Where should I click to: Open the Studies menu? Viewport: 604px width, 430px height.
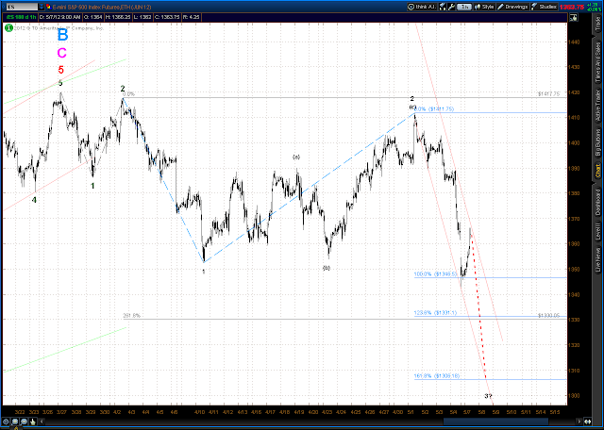(x=544, y=7)
